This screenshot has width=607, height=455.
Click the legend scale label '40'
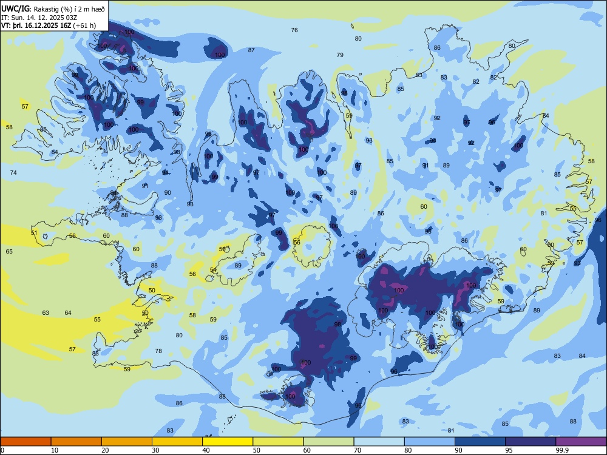point(206,450)
